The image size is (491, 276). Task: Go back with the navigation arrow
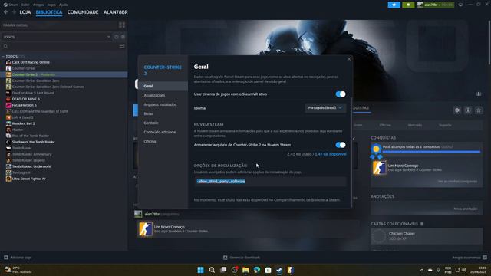[x=6, y=12]
